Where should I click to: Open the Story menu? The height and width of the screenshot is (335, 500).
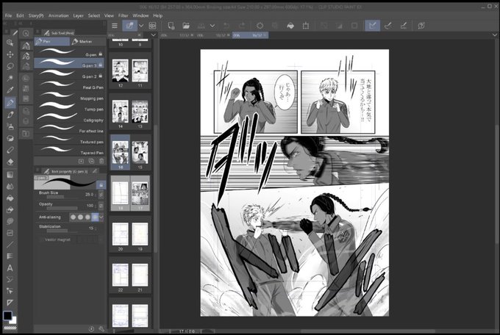pos(36,15)
